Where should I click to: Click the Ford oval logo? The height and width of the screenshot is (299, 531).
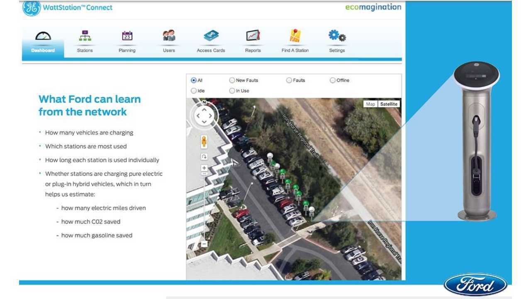pos(475,285)
